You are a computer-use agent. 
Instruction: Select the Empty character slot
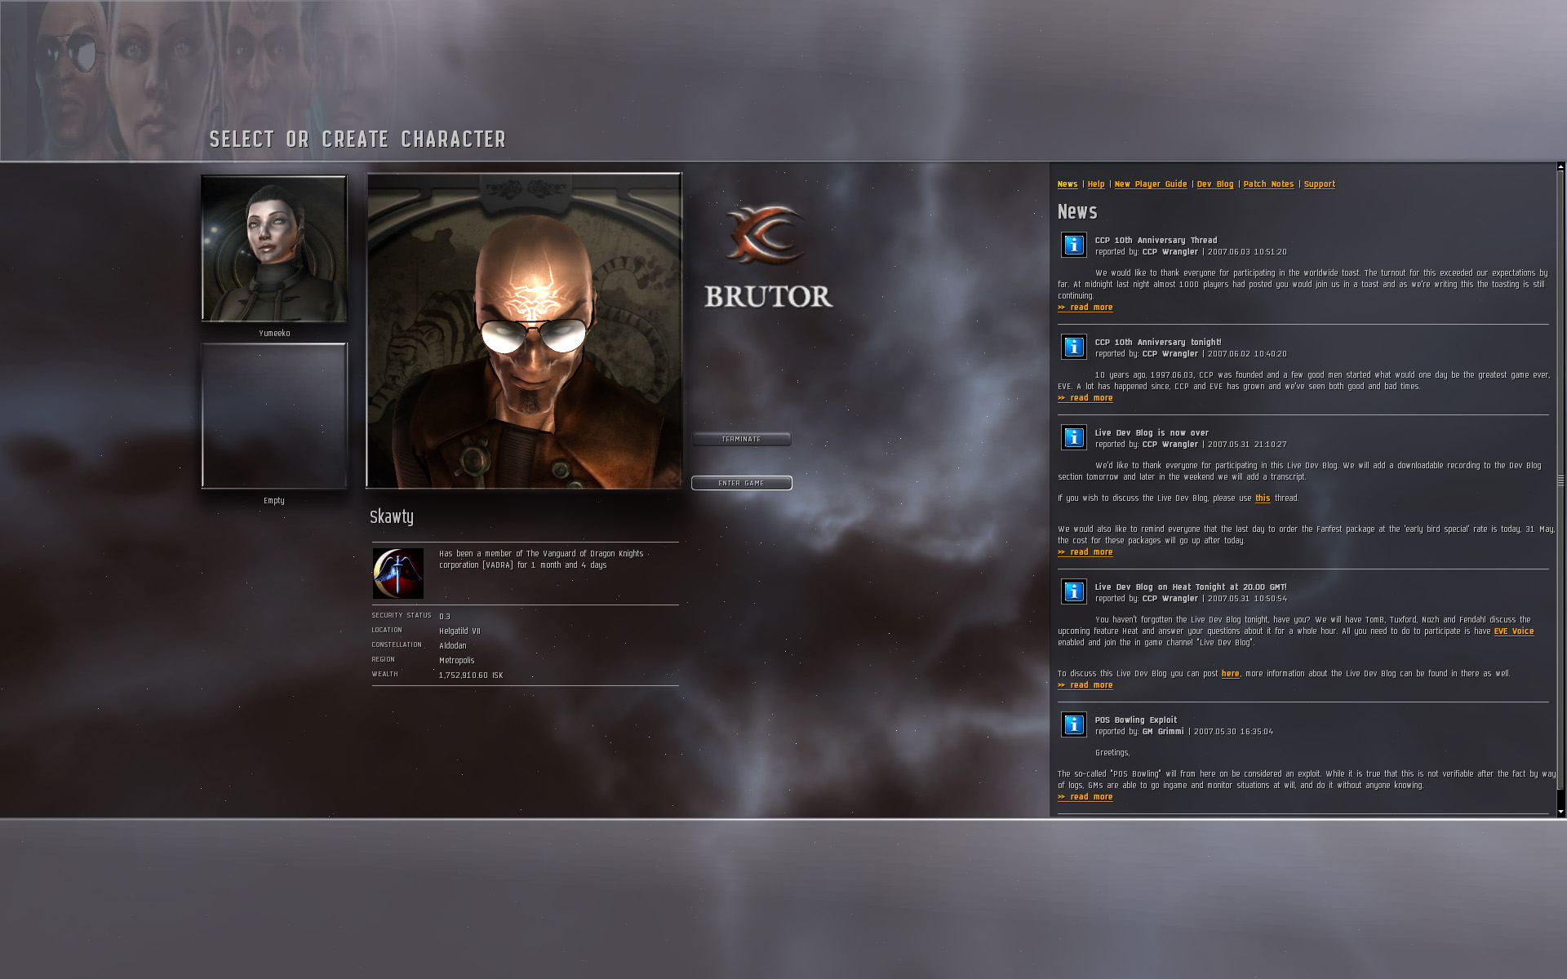coord(274,416)
